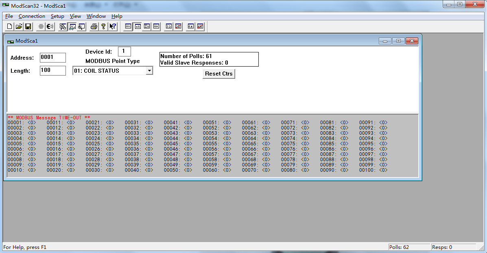Image resolution: width=487 pixels, height=253 pixels.
Task: Click coil 00001 value in data list
Action: point(32,123)
